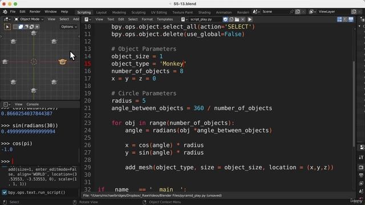Open the Window menu
Viewport: 365px width, 205px height.
coord(51,11)
